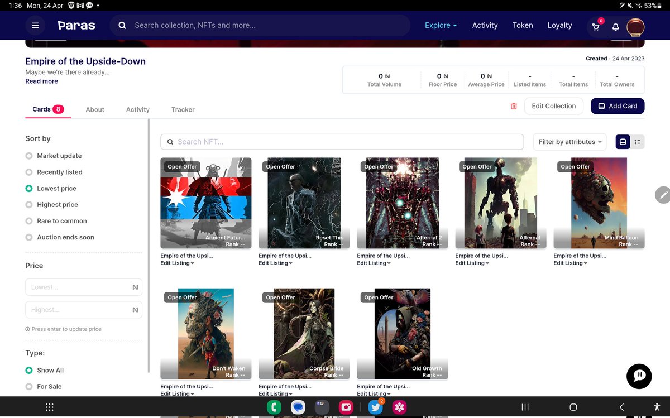Click the Edit Collection button
Image resolution: width=670 pixels, height=418 pixels.
pyautogui.click(x=554, y=106)
